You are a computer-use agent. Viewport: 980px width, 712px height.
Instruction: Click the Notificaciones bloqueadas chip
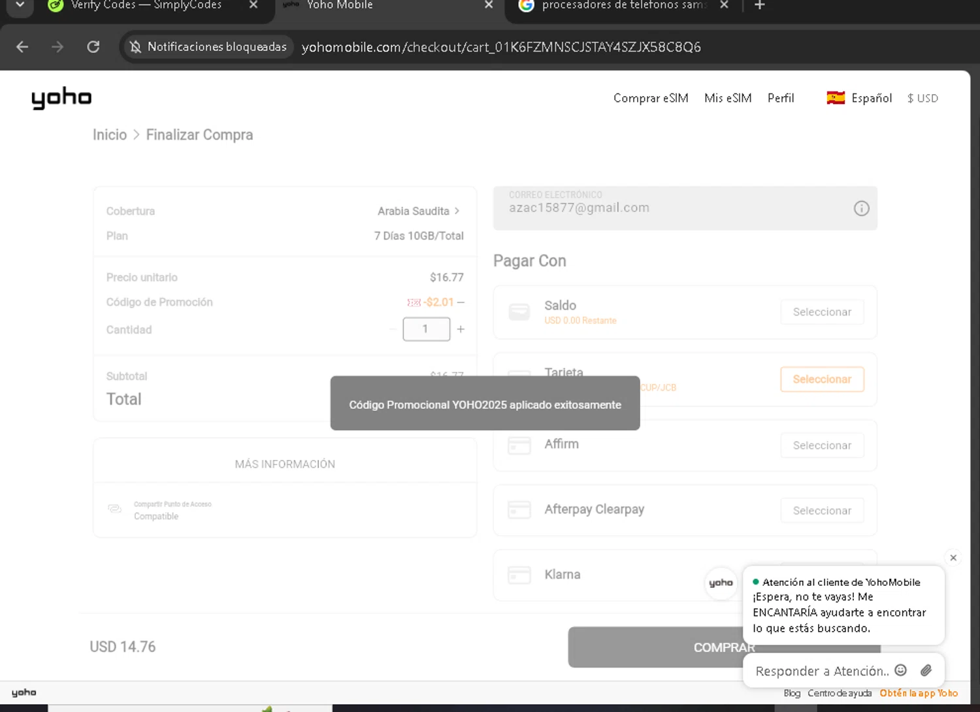(x=208, y=47)
